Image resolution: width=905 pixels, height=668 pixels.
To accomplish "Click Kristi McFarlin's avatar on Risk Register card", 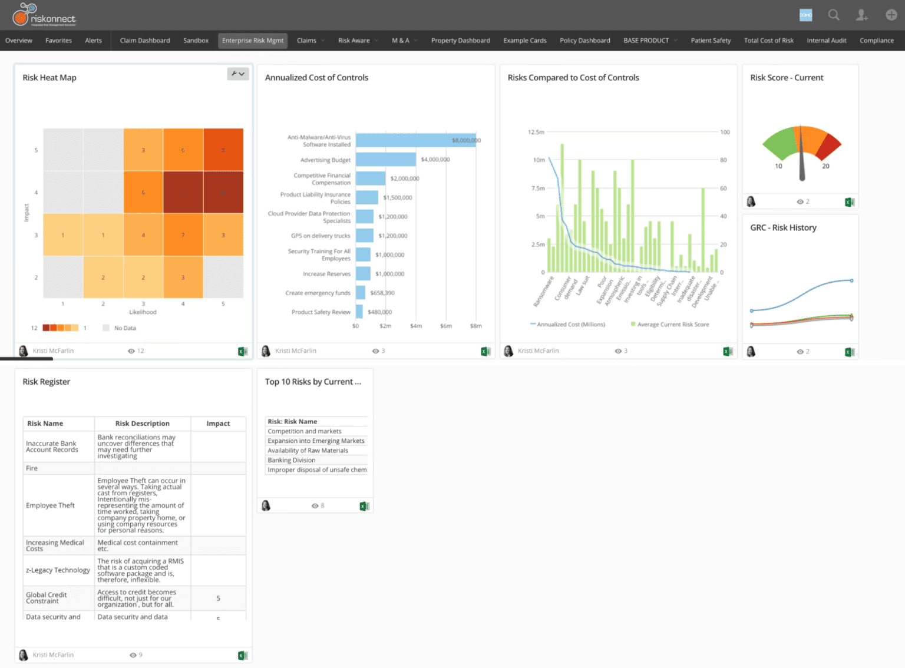I will click(23, 654).
